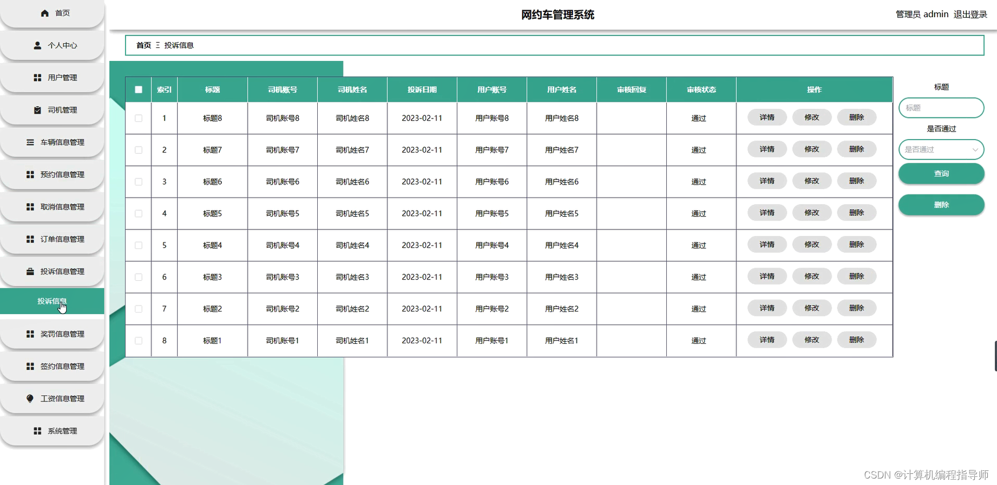997x485 pixels.
Task: Open 详情 for row 标题8
Action: click(x=767, y=117)
